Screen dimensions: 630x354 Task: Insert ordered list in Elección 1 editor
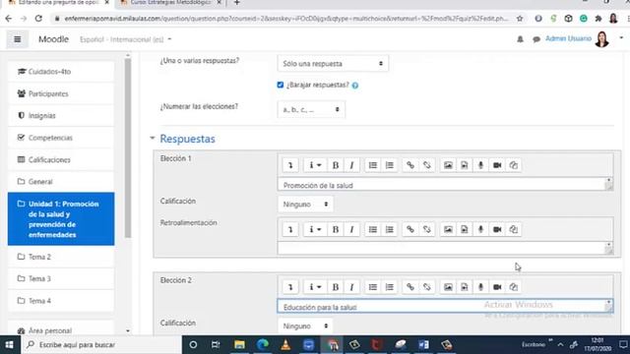pyautogui.click(x=390, y=165)
